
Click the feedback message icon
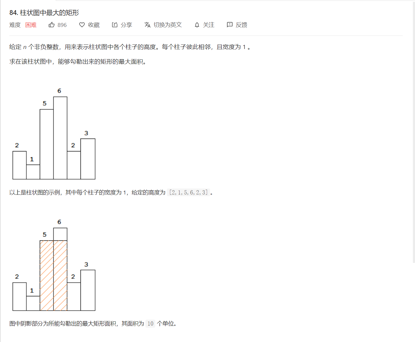[x=229, y=25]
